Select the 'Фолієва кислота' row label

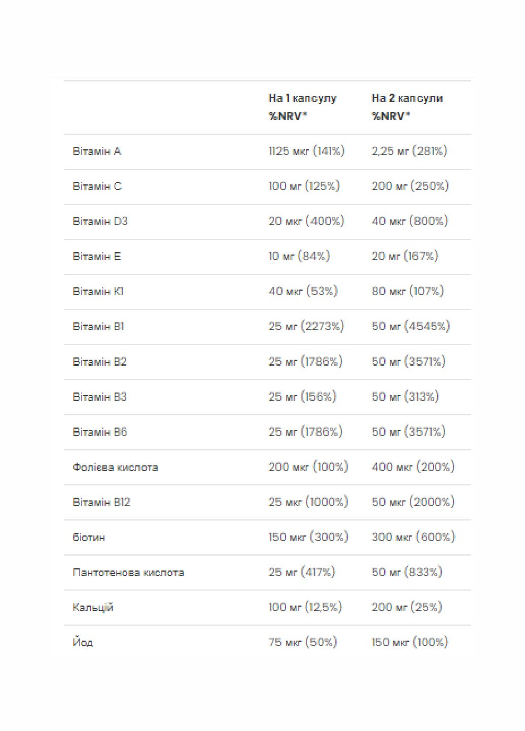click(x=115, y=467)
